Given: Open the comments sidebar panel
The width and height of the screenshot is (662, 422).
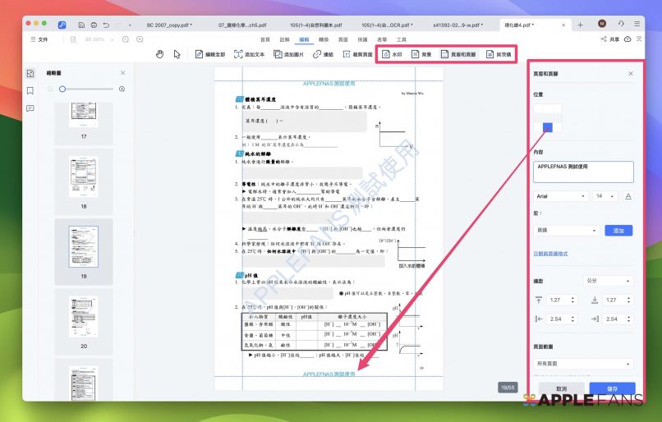Looking at the screenshot, I should tap(30, 108).
